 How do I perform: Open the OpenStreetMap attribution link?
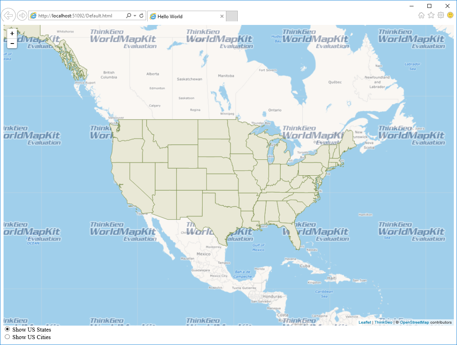tap(414, 322)
